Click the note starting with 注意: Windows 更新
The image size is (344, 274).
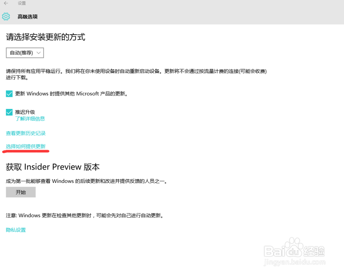click(85, 216)
